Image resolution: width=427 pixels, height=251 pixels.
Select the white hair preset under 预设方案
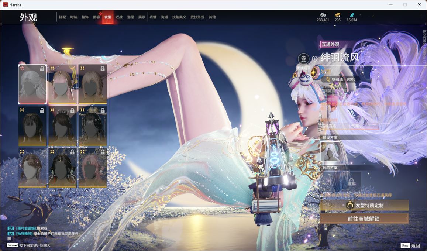(330, 151)
